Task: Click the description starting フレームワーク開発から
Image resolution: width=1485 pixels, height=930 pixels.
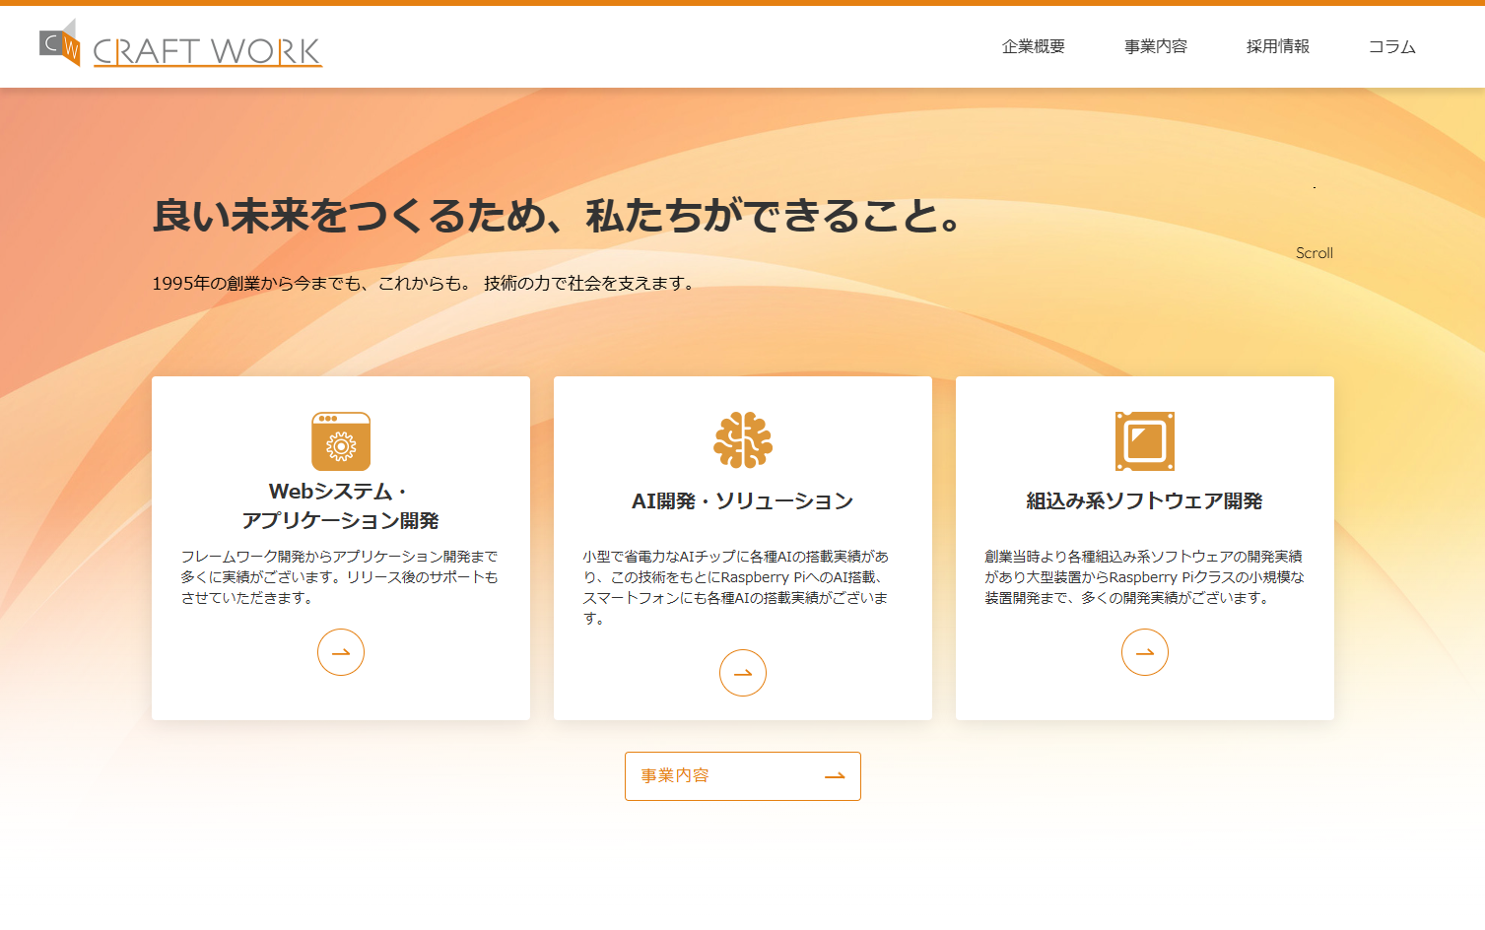Action: [340, 577]
